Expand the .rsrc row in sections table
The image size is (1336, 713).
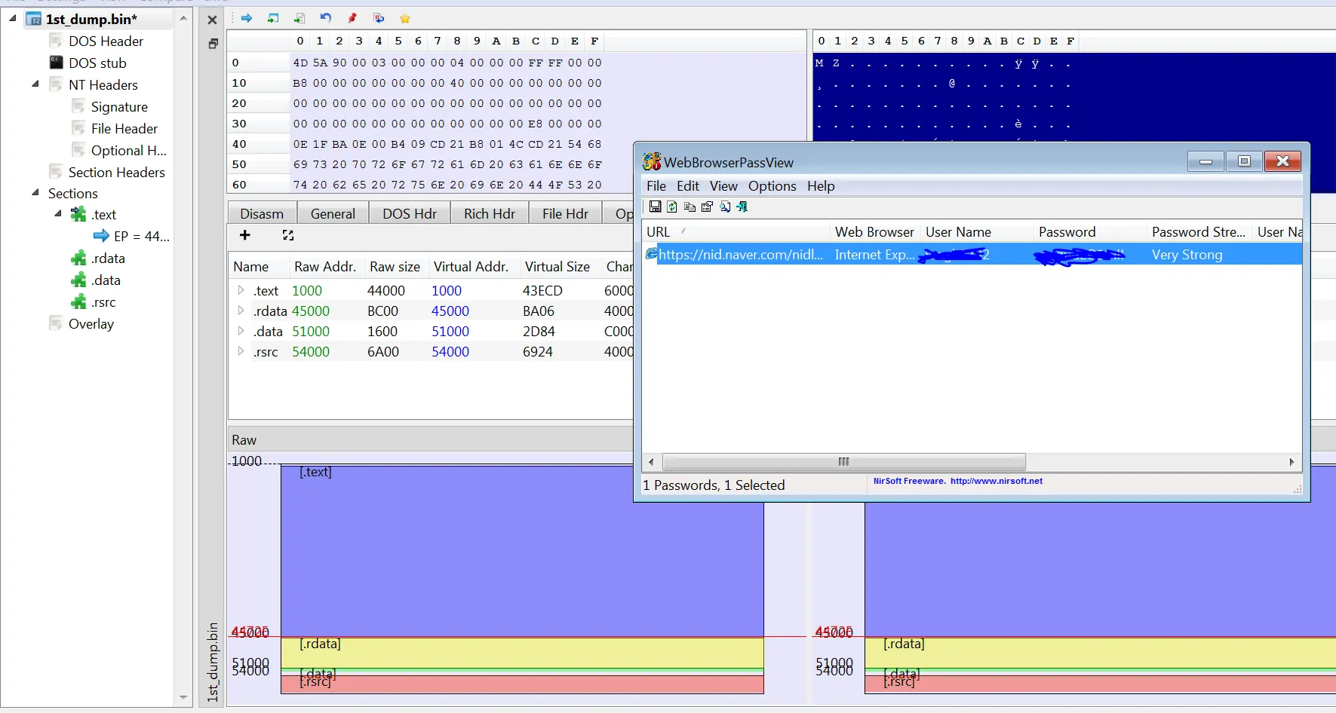241,351
